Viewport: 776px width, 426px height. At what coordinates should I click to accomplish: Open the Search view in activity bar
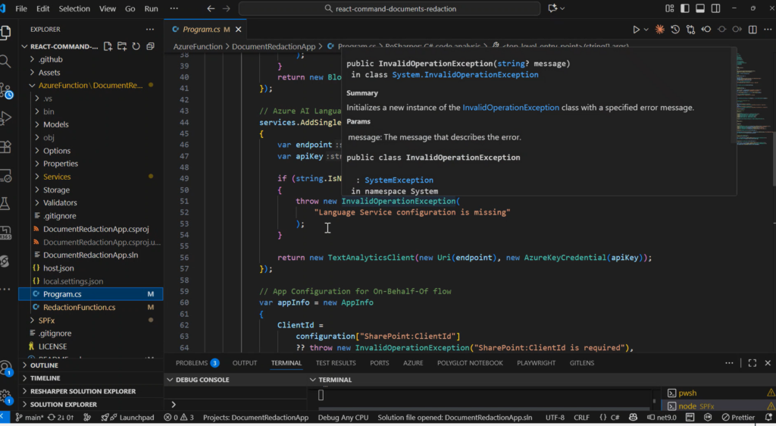[x=6, y=61]
